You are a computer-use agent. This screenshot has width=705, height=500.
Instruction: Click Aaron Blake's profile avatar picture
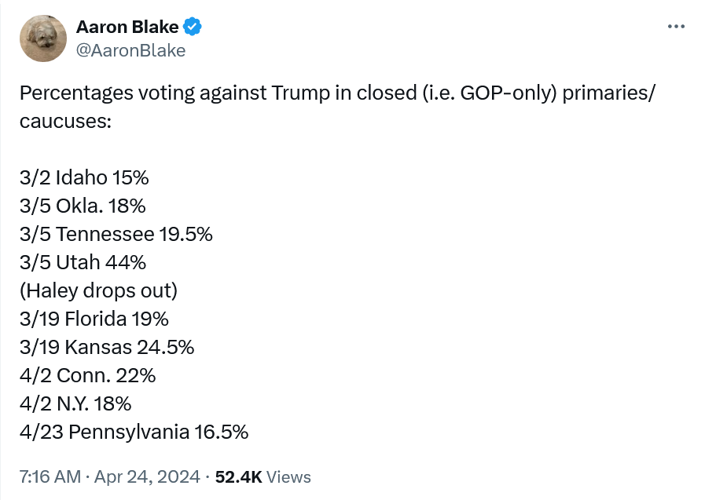[42, 38]
